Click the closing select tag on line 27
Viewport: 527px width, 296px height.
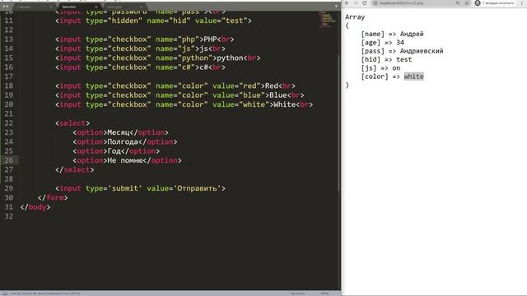[x=75, y=170]
